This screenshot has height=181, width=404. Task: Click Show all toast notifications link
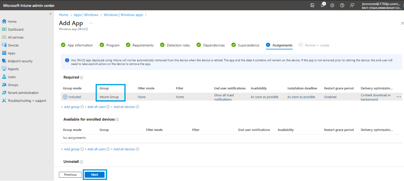tap(224, 97)
